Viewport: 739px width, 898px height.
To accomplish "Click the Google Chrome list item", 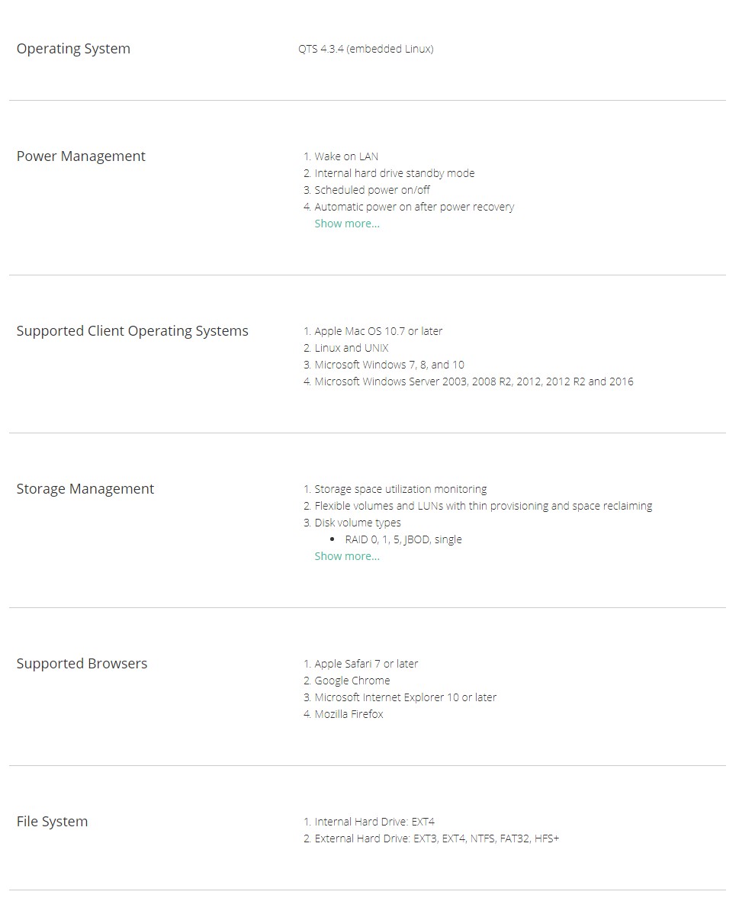I will (x=352, y=681).
